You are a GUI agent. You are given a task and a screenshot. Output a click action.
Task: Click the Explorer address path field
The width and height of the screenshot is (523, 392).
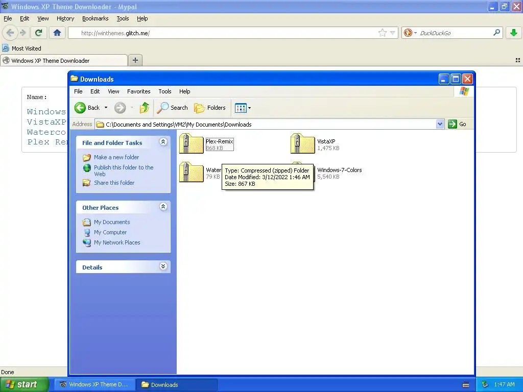[266, 125]
